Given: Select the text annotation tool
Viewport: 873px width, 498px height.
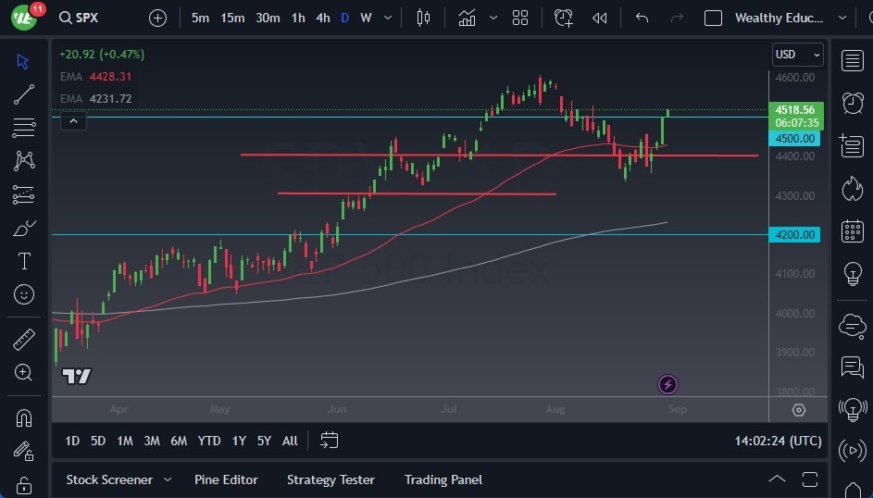Looking at the screenshot, I should coord(24,261).
